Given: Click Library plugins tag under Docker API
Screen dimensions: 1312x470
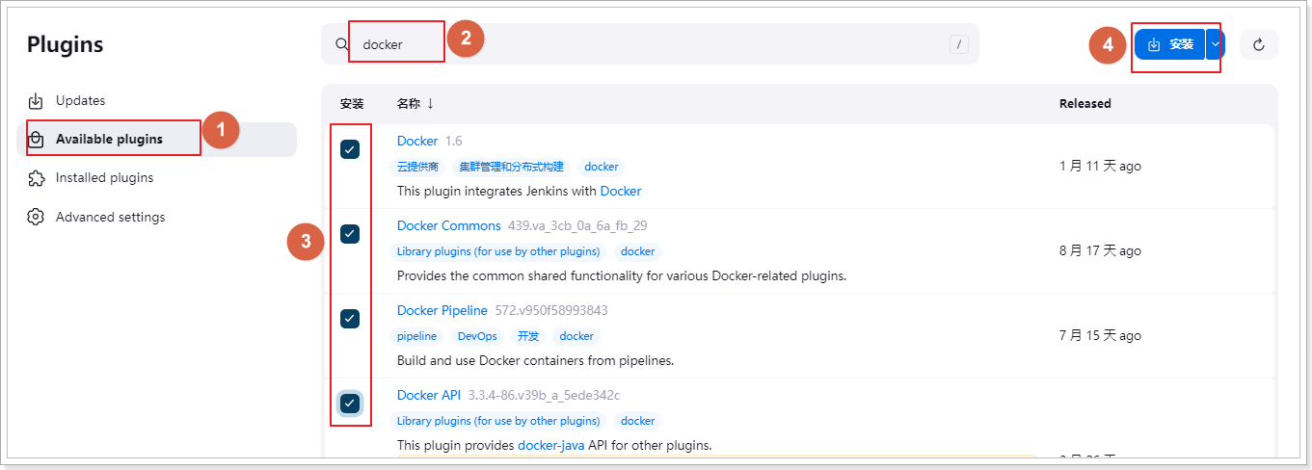Looking at the screenshot, I should 498,421.
